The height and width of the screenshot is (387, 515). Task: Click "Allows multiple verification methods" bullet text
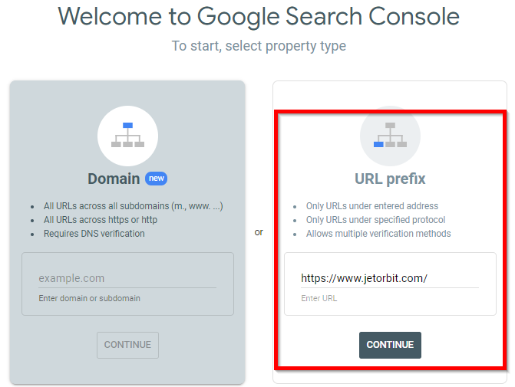(x=378, y=234)
